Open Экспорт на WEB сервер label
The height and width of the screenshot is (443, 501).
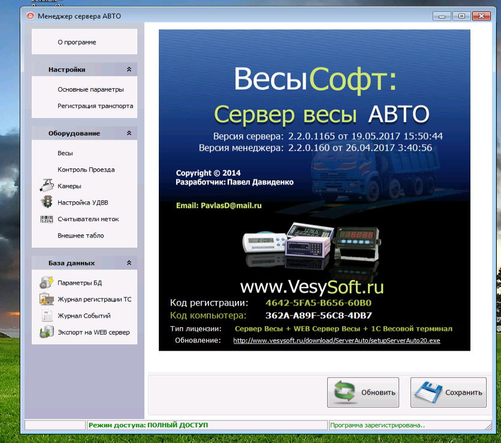(93, 332)
